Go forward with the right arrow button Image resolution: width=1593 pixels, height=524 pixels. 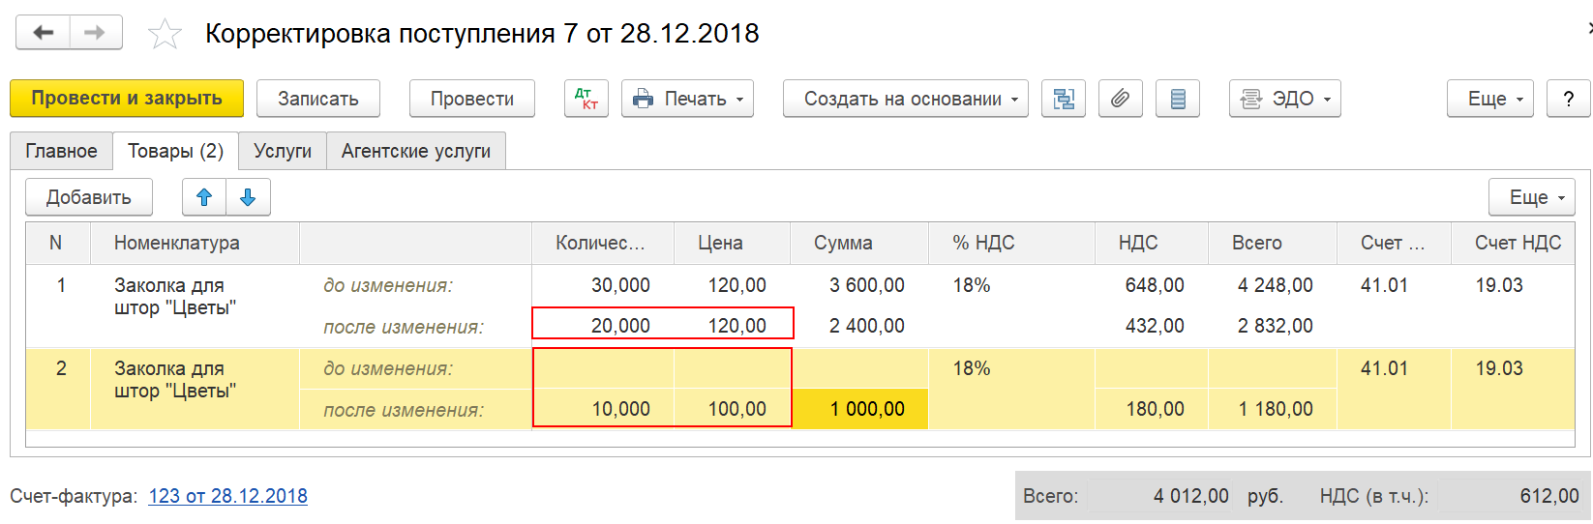[x=95, y=33]
